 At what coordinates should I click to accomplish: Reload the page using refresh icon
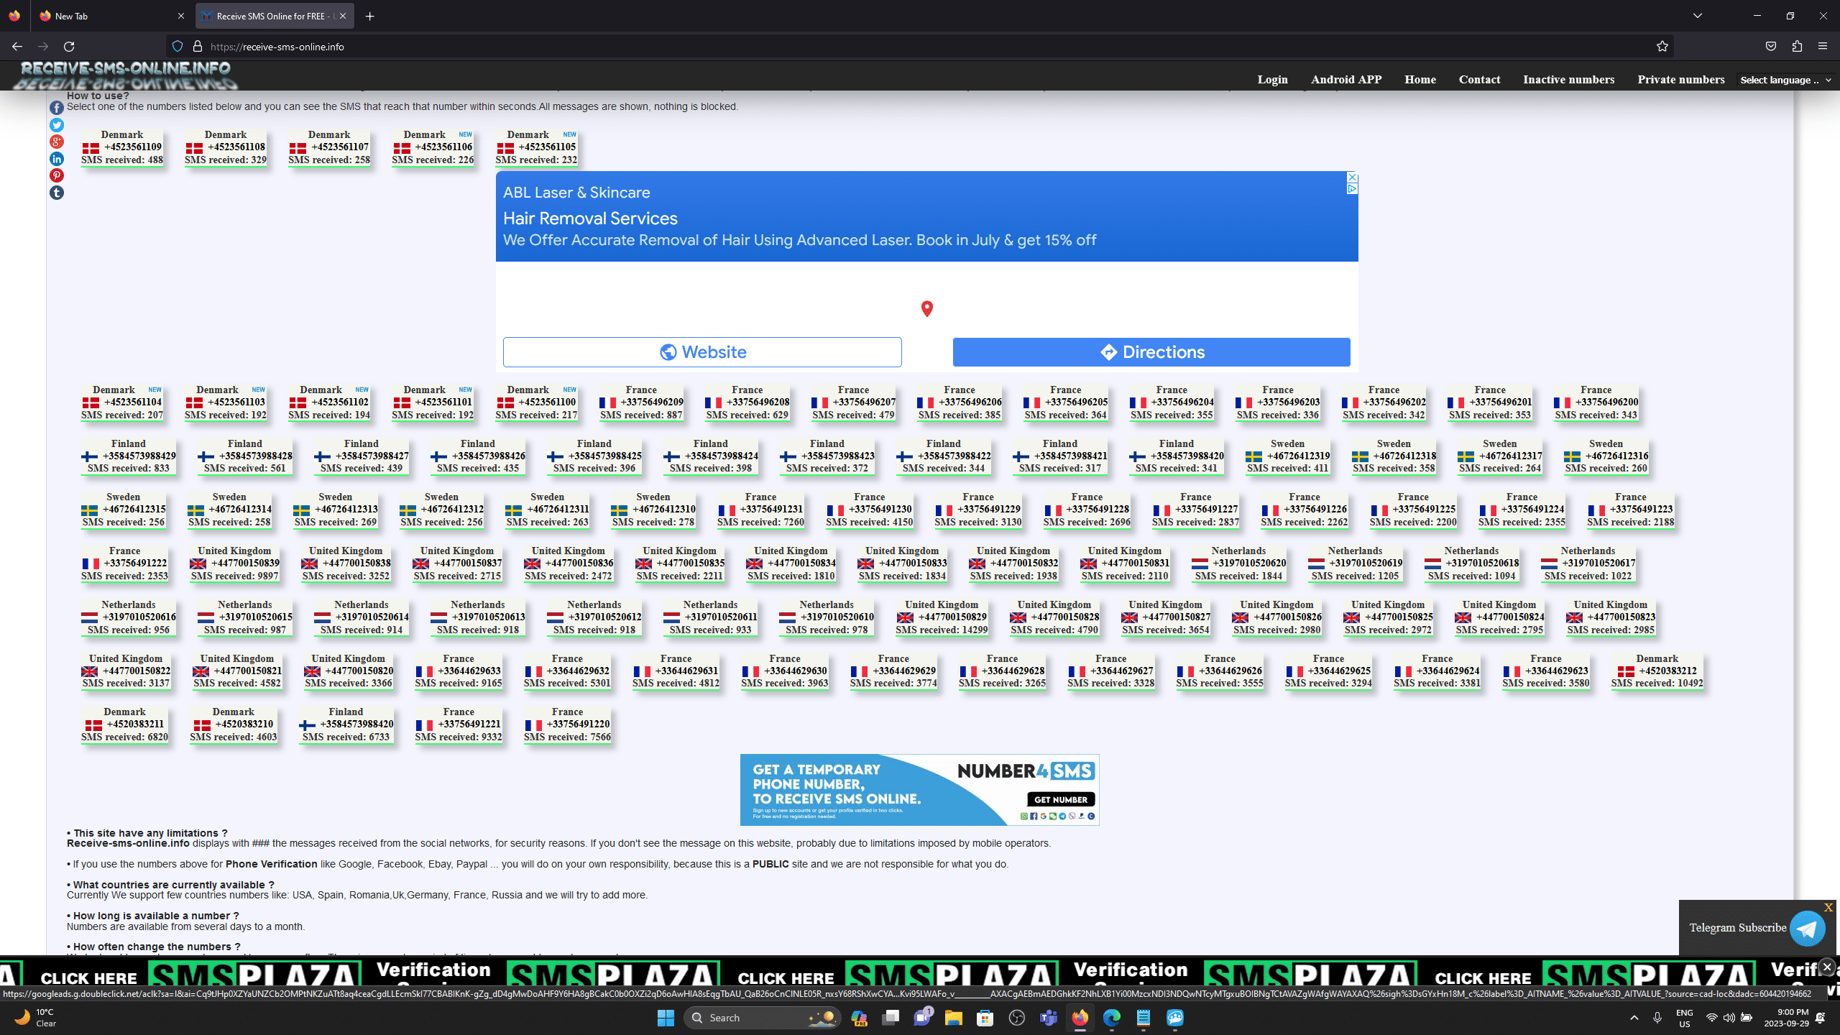[x=69, y=47]
